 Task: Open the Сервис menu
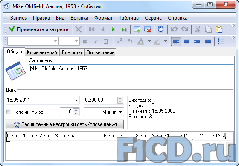click(153, 18)
